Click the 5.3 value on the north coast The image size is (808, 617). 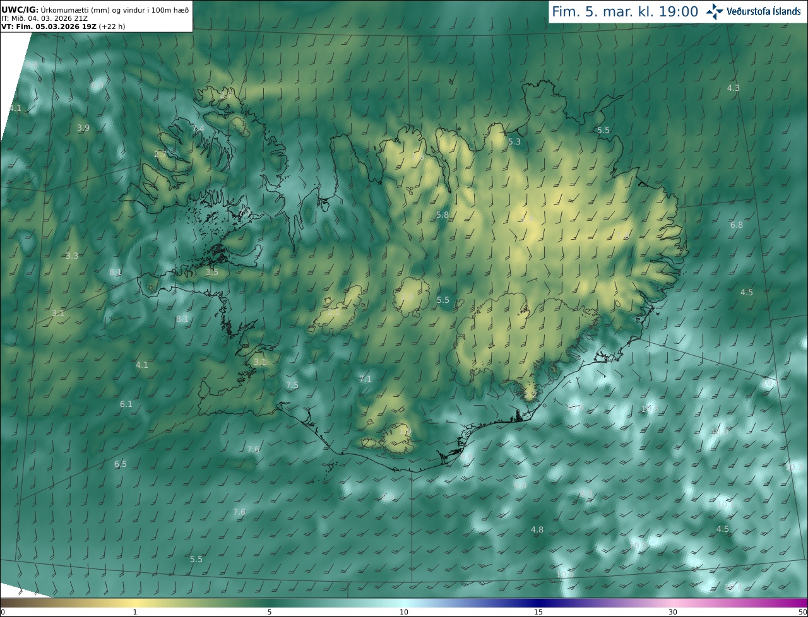pos(514,142)
